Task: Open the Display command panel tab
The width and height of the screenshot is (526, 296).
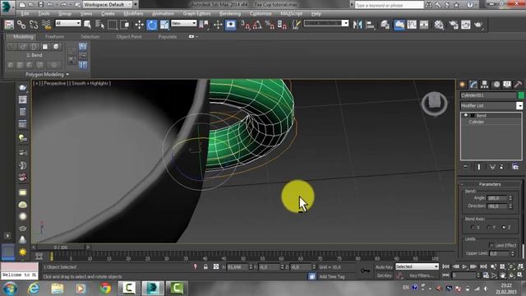Action: click(x=507, y=84)
